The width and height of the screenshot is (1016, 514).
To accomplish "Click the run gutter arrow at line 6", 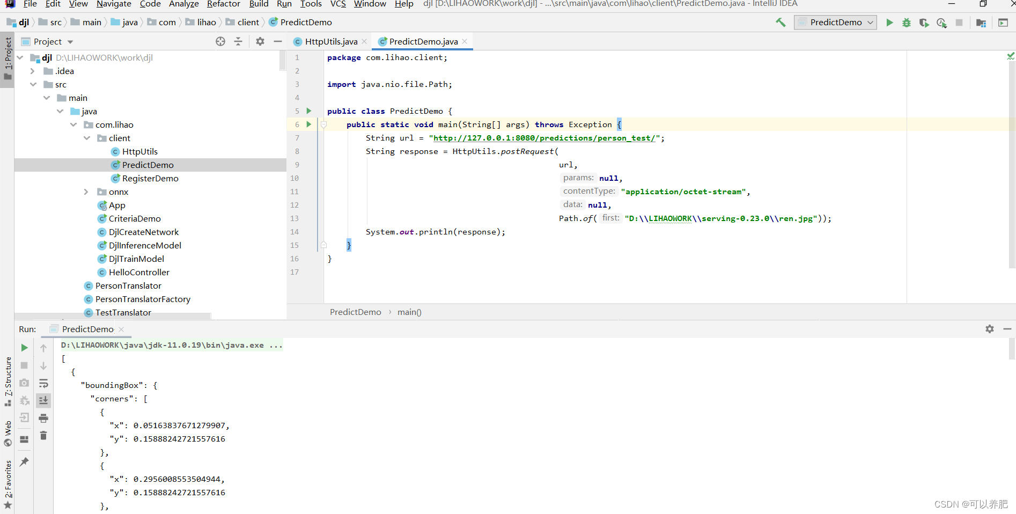I will (309, 124).
